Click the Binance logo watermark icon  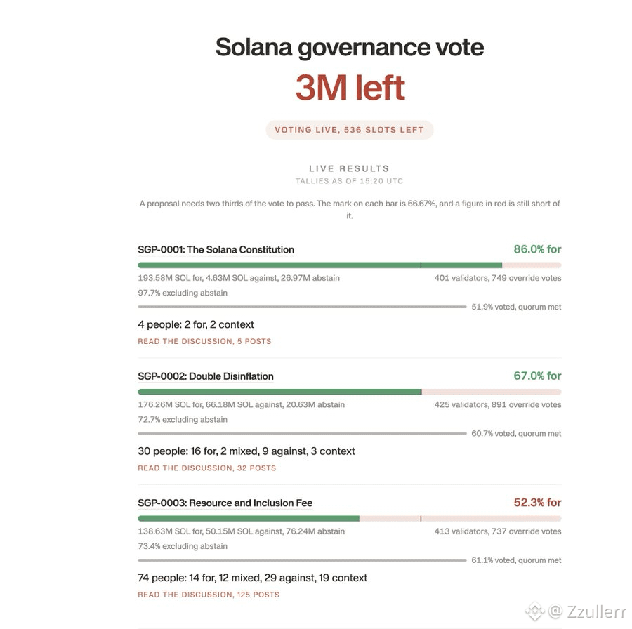tap(535, 611)
